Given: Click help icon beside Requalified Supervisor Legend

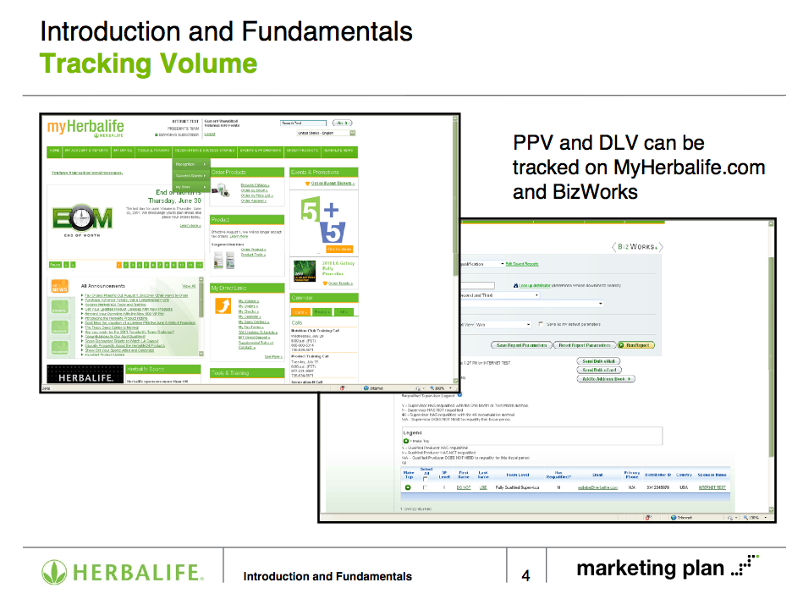Looking at the screenshot, I should 459,395.
